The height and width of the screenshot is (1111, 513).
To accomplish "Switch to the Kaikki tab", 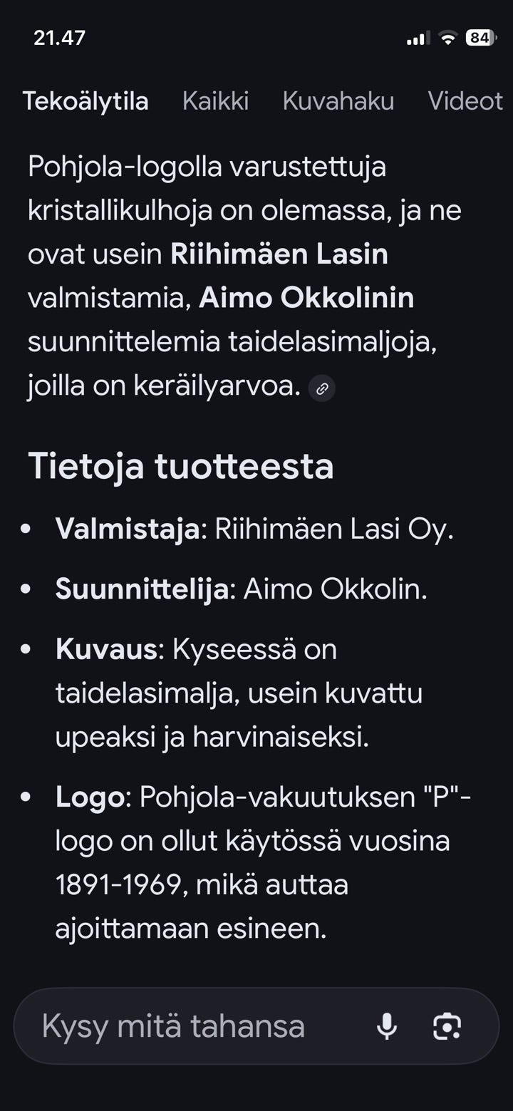I will click(x=216, y=101).
